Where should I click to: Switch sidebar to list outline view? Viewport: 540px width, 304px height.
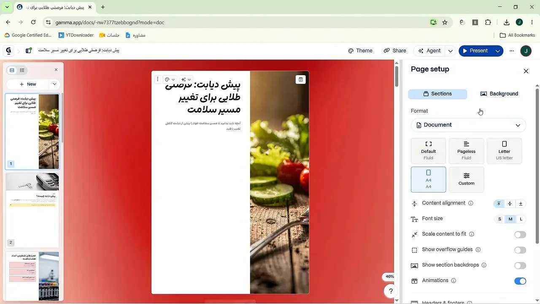click(x=22, y=70)
